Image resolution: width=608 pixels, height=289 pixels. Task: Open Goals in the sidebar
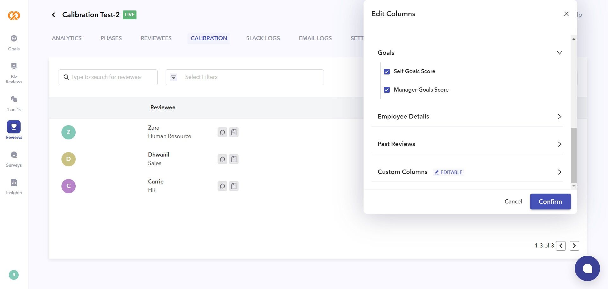click(14, 42)
